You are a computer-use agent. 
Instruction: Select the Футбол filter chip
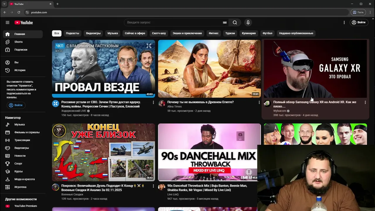pos(267,33)
